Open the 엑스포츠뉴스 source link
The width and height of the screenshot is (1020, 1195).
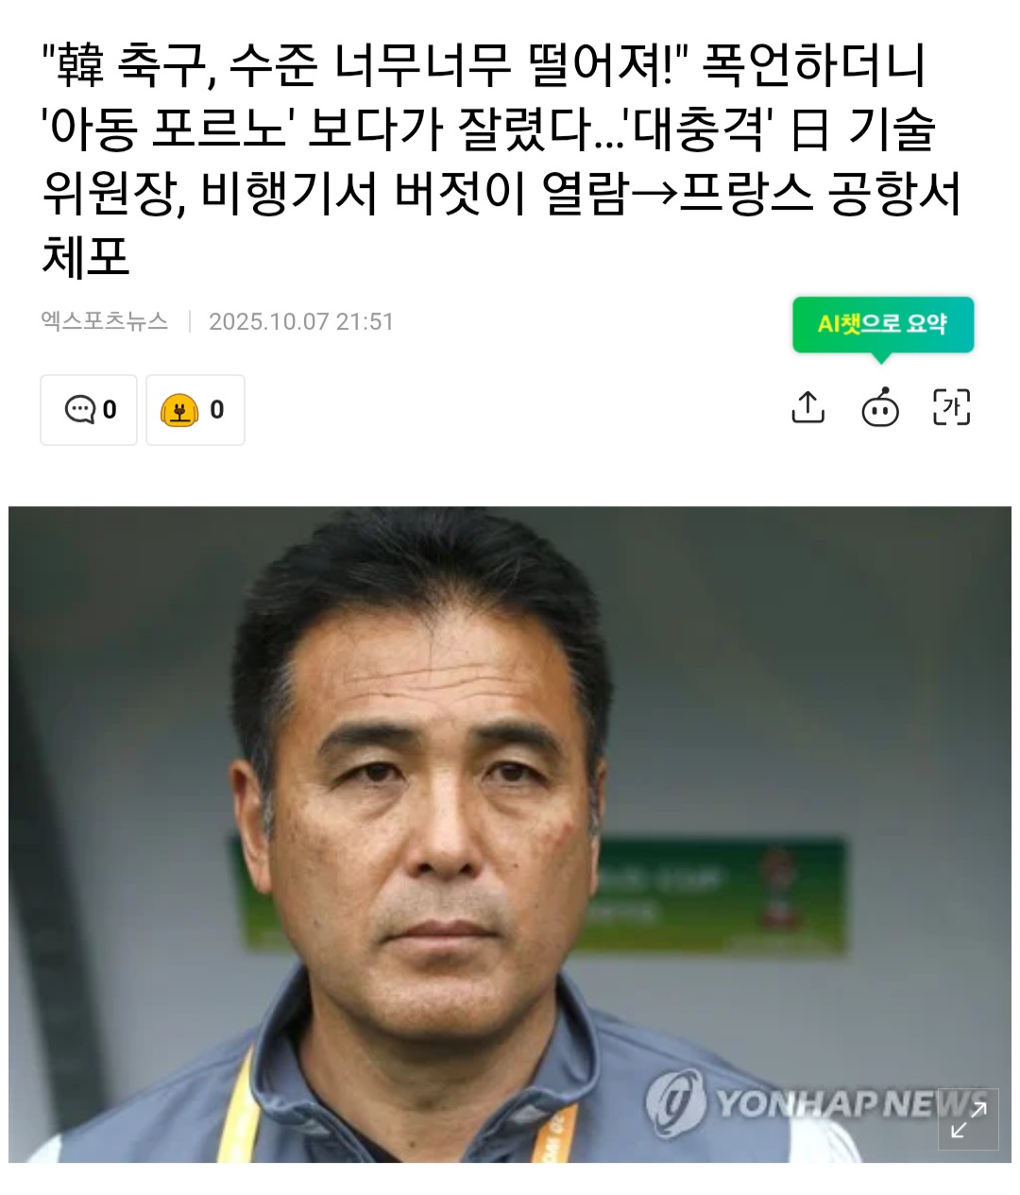click(x=105, y=321)
